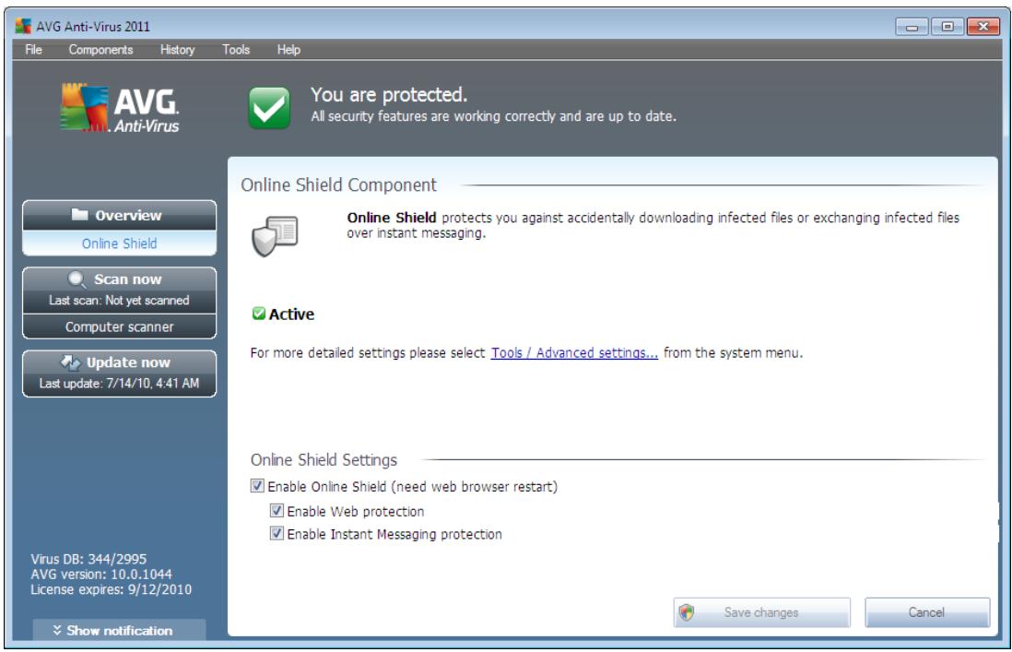Click the License expires: 9/12/2010 text

pyautogui.click(x=111, y=589)
